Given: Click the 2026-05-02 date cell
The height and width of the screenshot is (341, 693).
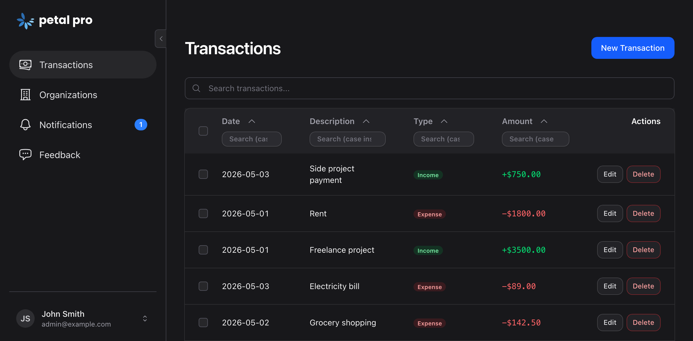Looking at the screenshot, I should pyautogui.click(x=245, y=323).
